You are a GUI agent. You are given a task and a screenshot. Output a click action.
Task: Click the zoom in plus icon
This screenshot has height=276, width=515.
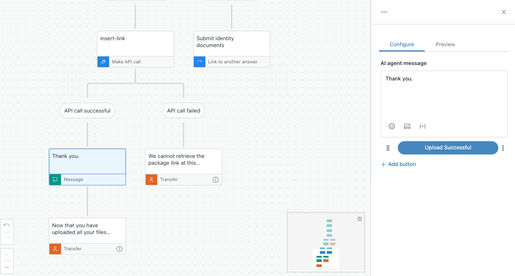click(7, 255)
